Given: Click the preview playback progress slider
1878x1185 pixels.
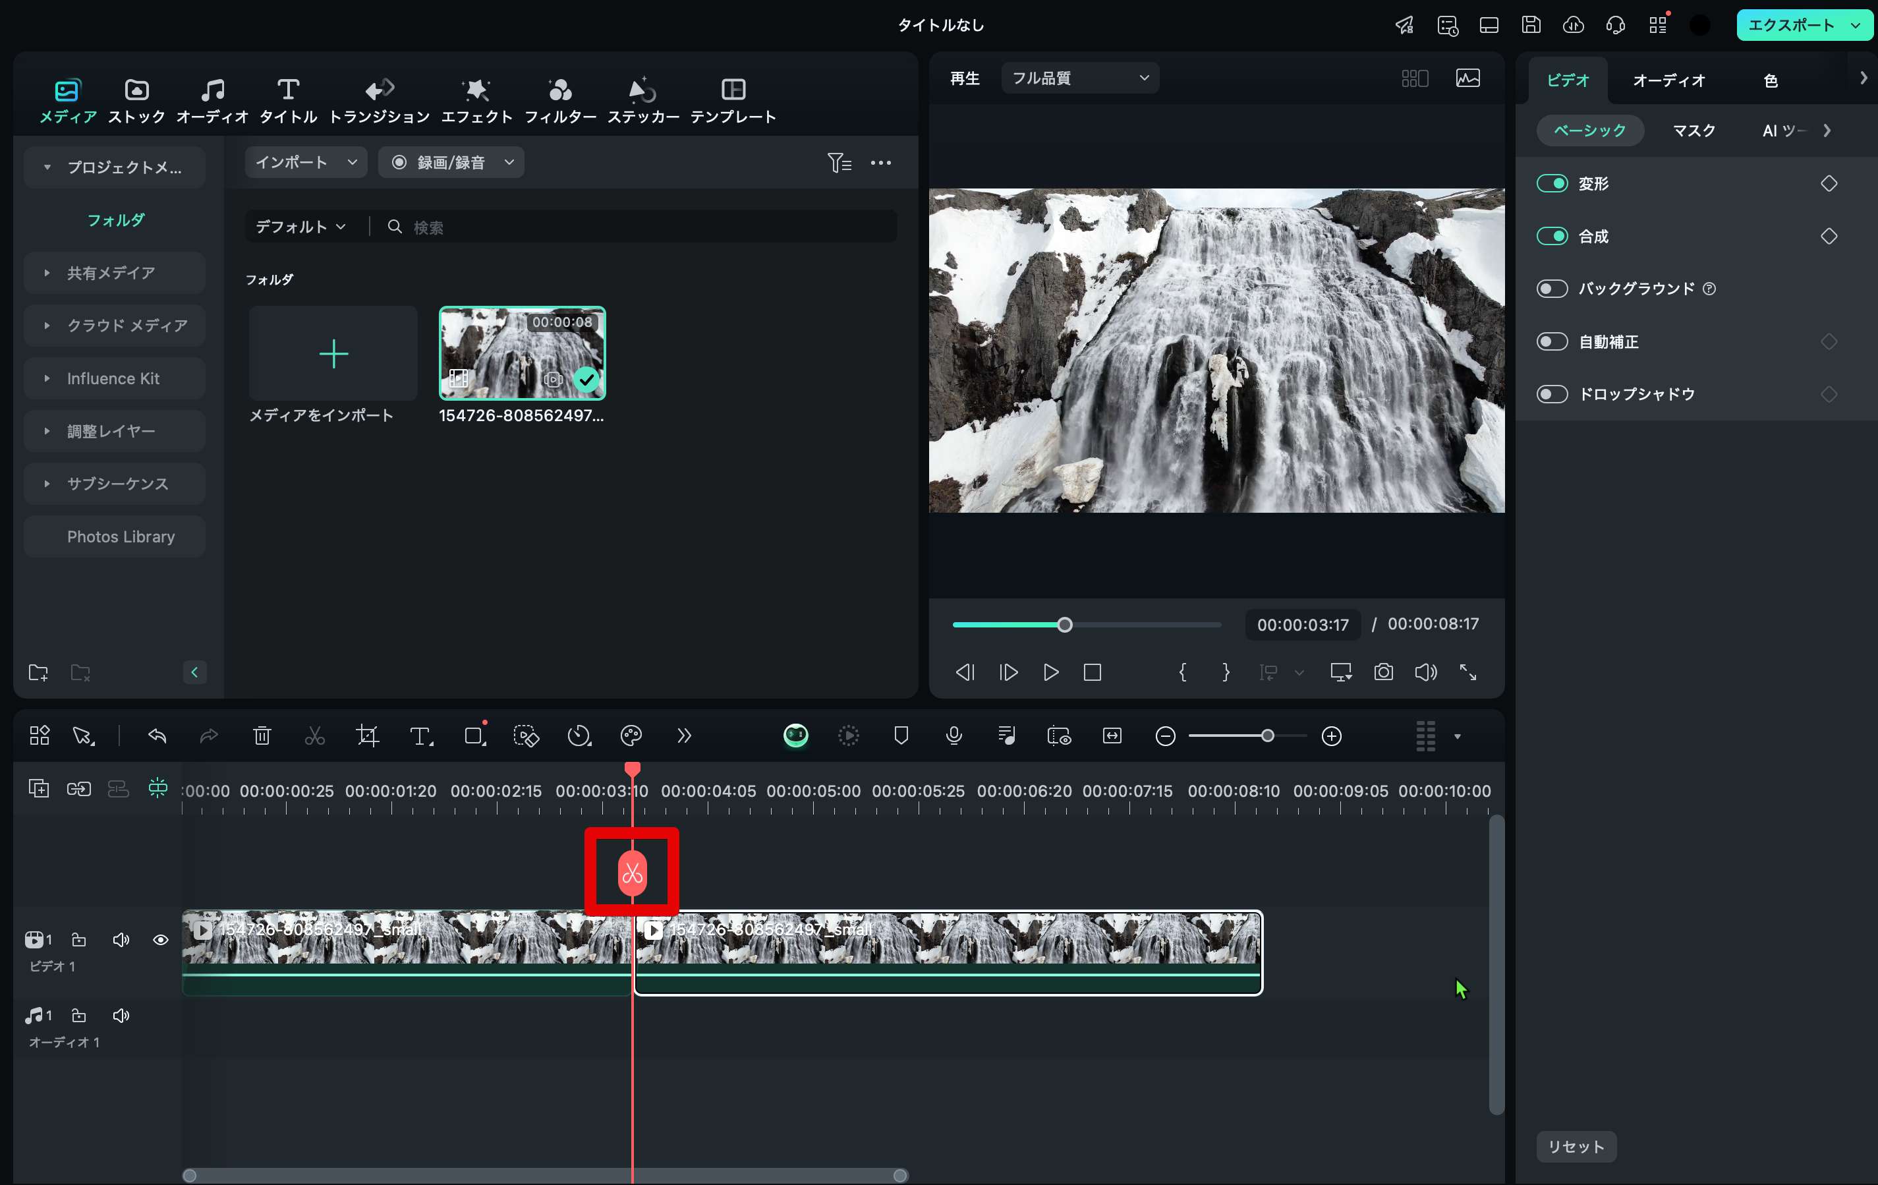Looking at the screenshot, I should pyautogui.click(x=1087, y=625).
